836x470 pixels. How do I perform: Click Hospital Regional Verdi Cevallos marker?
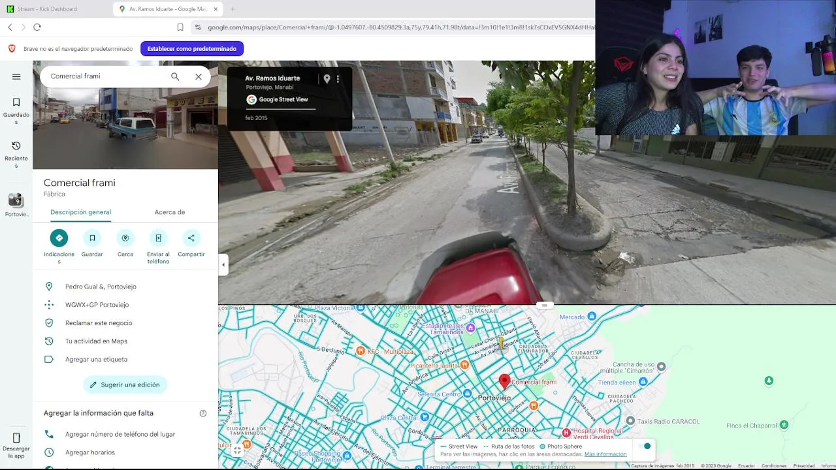(566, 433)
